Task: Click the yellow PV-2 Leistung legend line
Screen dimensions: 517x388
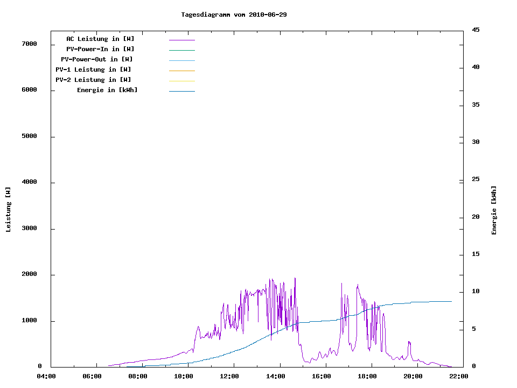Action: (x=181, y=81)
